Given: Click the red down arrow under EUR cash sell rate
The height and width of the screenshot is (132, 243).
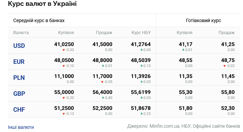Looking at the screenshot, I should tap(225, 66).
